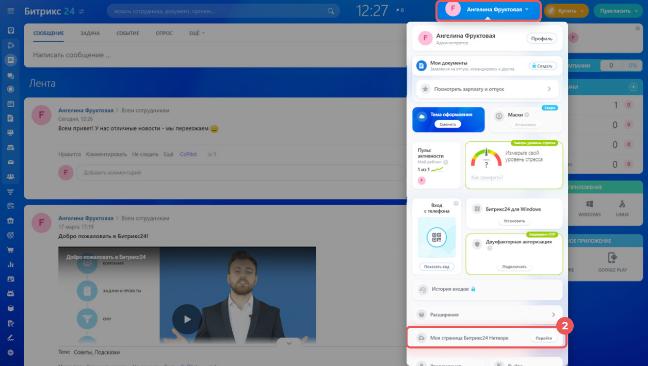Viewport: 648px width, 366px height.
Task: Collapse the video post with chevron
Action: pos(289,343)
